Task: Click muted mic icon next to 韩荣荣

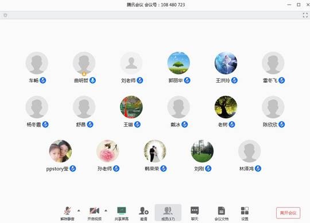Action: tap(164, 169)
